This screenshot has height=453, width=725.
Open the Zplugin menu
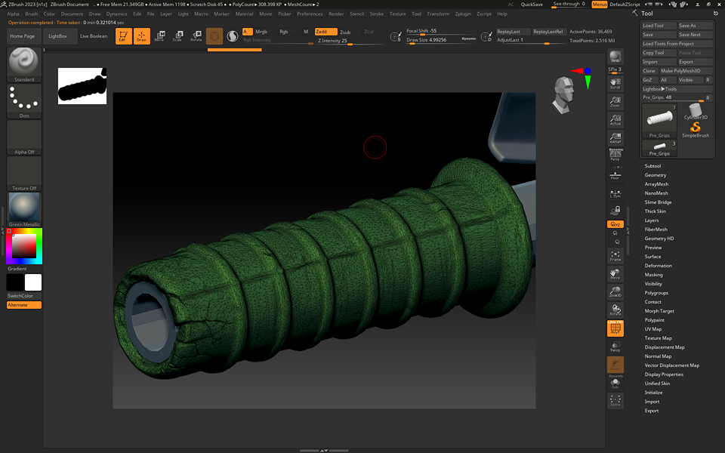tap(463, 14)
